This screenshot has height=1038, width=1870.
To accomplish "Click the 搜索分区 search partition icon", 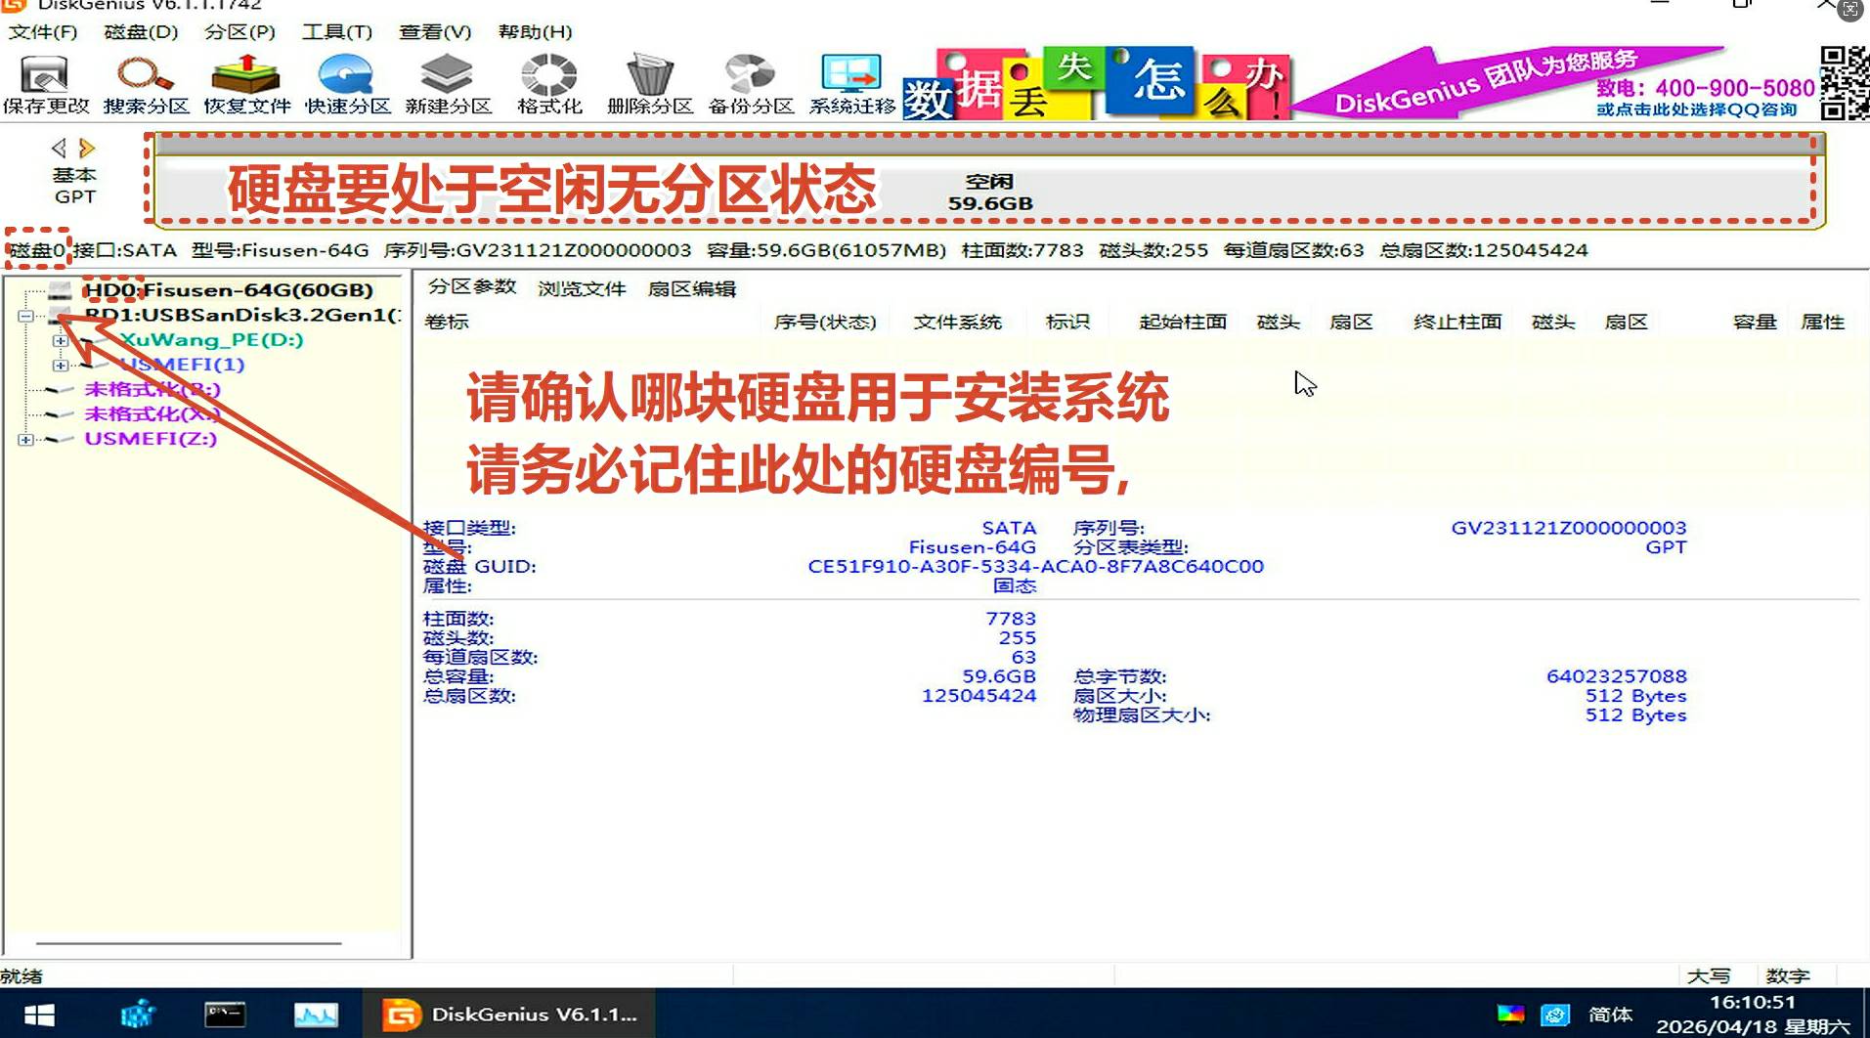I will tap(146, 84).
